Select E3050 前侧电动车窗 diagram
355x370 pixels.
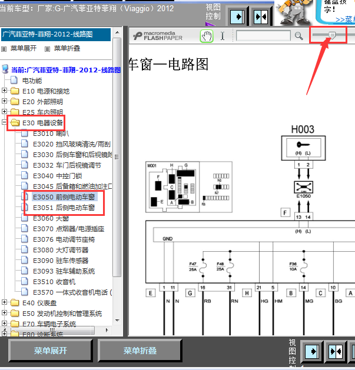[64, 197]
